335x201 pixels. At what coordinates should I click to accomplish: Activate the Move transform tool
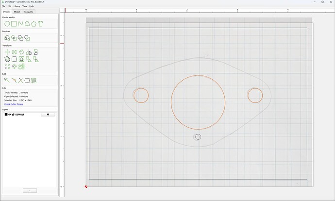tap(7, 52)
